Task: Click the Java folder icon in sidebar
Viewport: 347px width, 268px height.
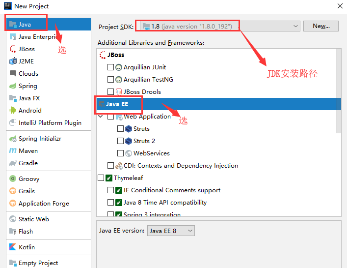Action: (x=13, y=25)
